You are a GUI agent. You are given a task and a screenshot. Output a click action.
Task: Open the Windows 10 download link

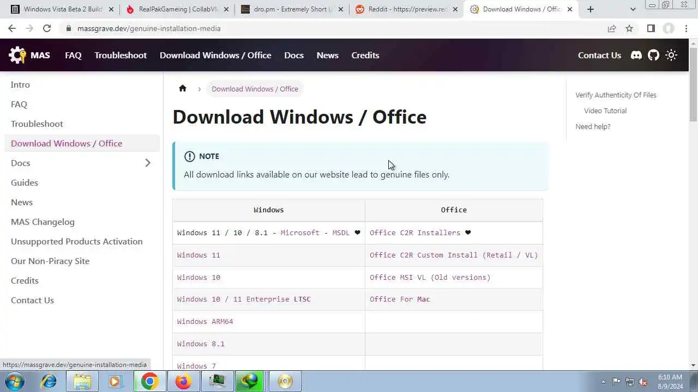coord(198,277)
